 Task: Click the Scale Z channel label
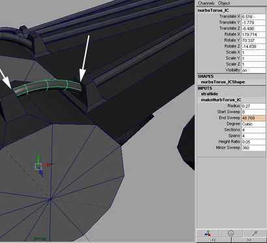(233, 64)
